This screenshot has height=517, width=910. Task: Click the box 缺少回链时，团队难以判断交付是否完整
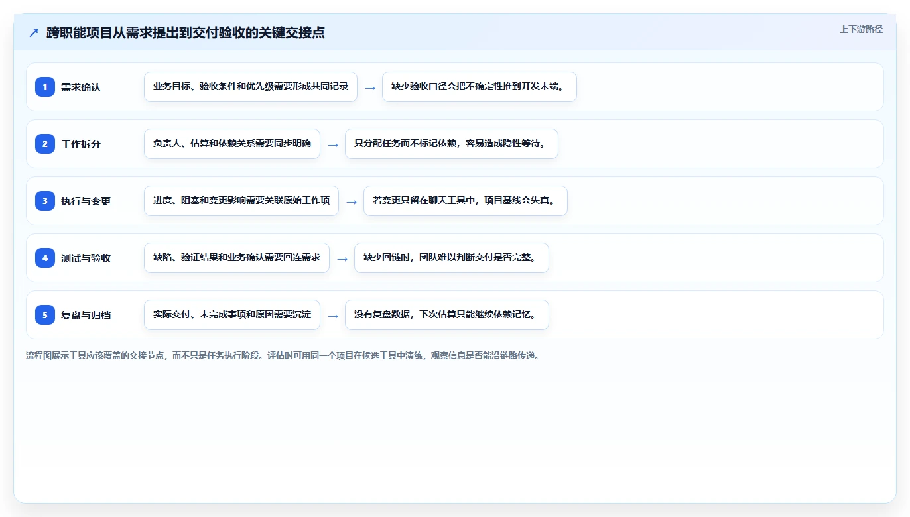coord(452,258)
